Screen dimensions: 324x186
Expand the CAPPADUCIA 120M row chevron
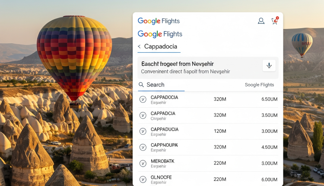[x=143, y=131]
